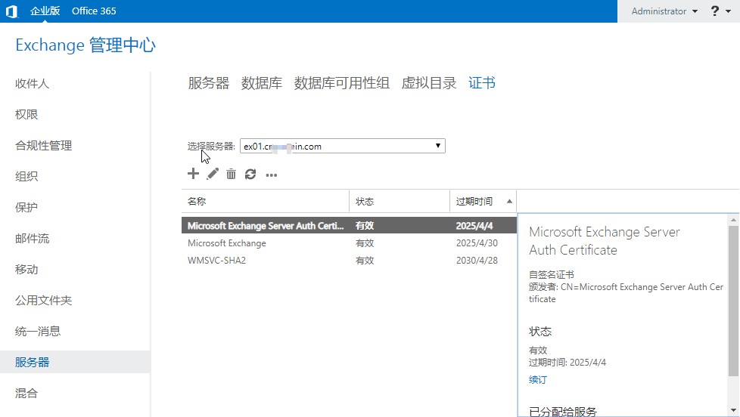
Task: Click the 2025/4/30 expiry date cell
Action: (477, 243)
